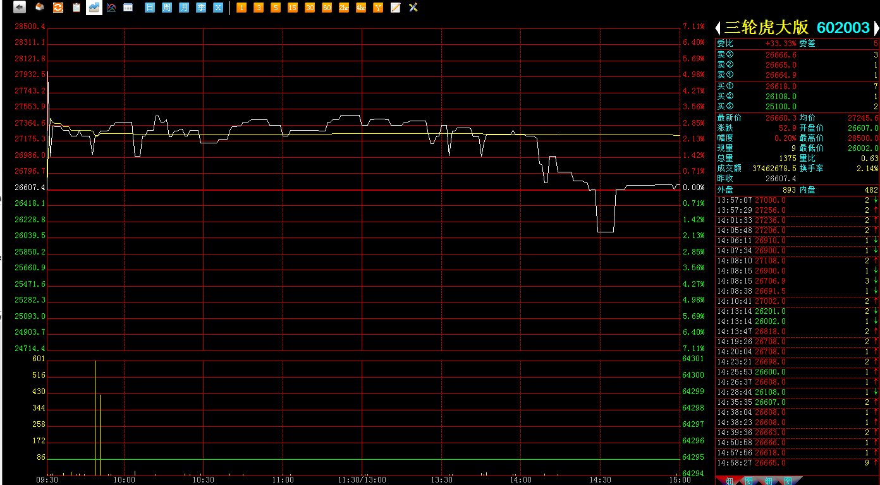Click the 11:30/13:00 time axis label
880x485 pixels.
click(x=362, y=480)
